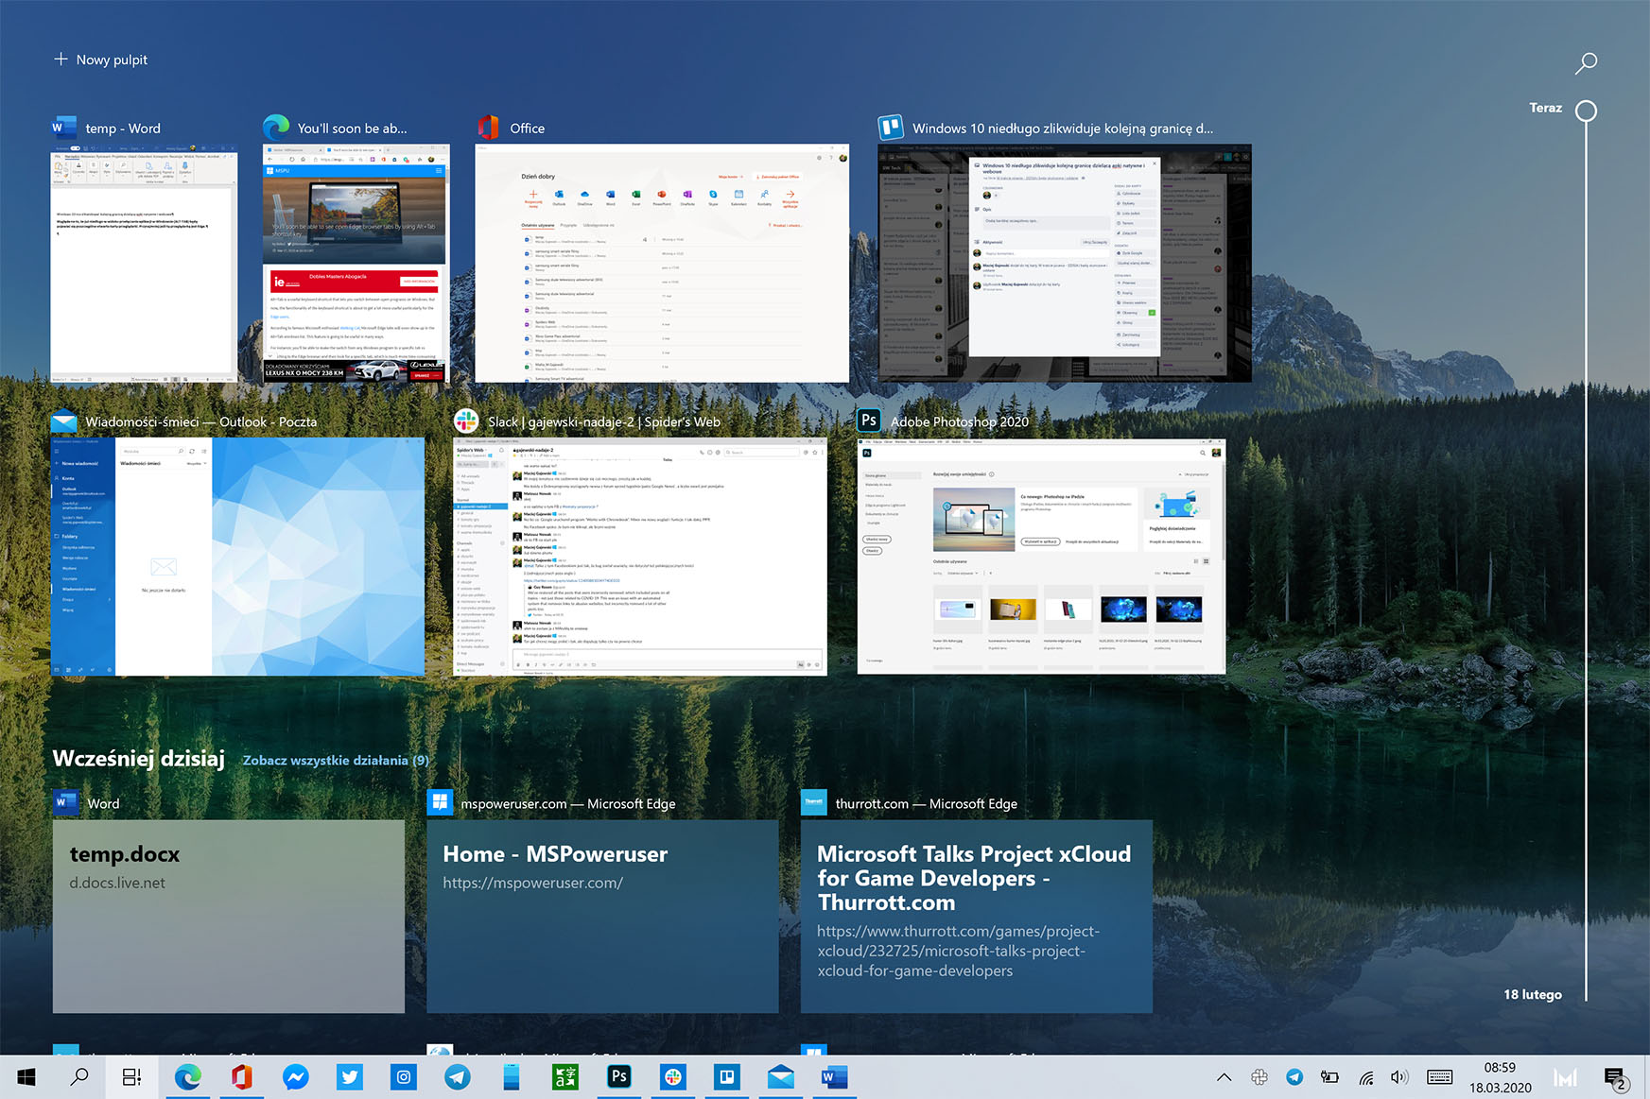The width and height of the screenshot is (1650, 1099).
Task: Click the Word icon above the temp.docx card
Action: pos(65,802)
